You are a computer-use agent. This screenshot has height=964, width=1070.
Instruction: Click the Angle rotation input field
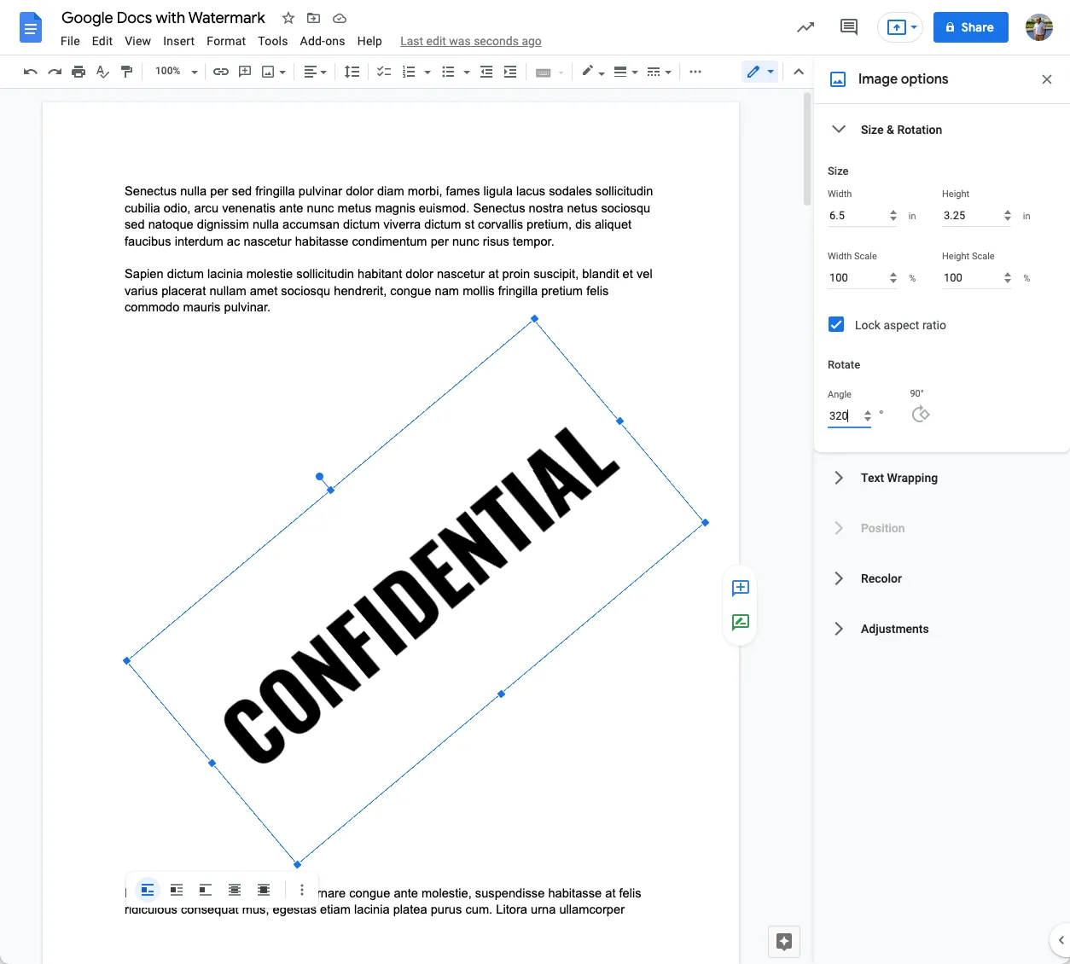843,415
